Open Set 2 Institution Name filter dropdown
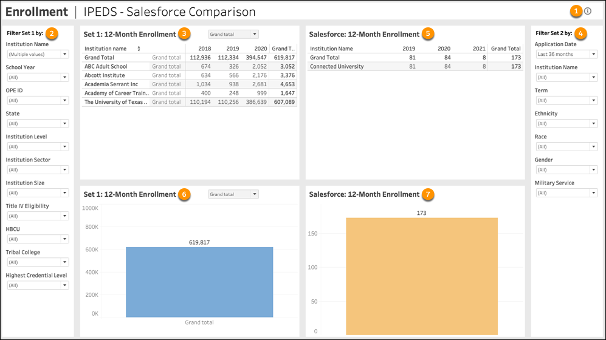Screen dimensions: 606x340 coord(566,78)
